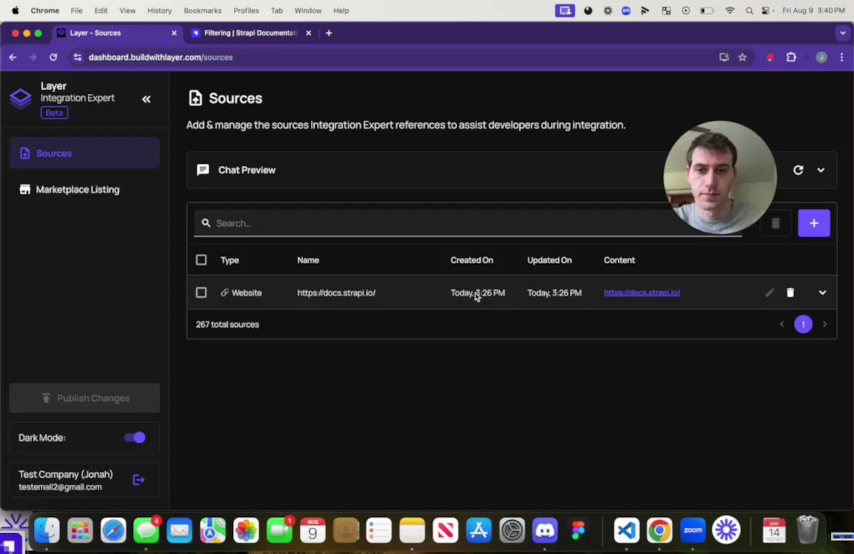Open a new Chrome tab
854x554 pixels.
coord(329,32)
